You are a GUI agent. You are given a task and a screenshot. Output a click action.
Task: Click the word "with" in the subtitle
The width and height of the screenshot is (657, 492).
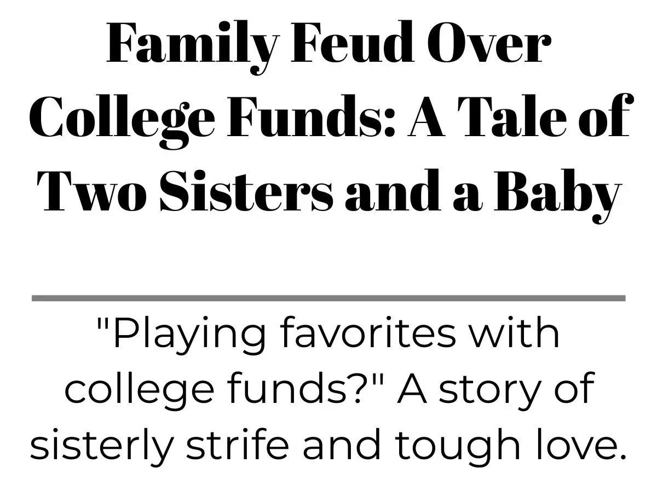pyautogui.click(x=516, y=333)
